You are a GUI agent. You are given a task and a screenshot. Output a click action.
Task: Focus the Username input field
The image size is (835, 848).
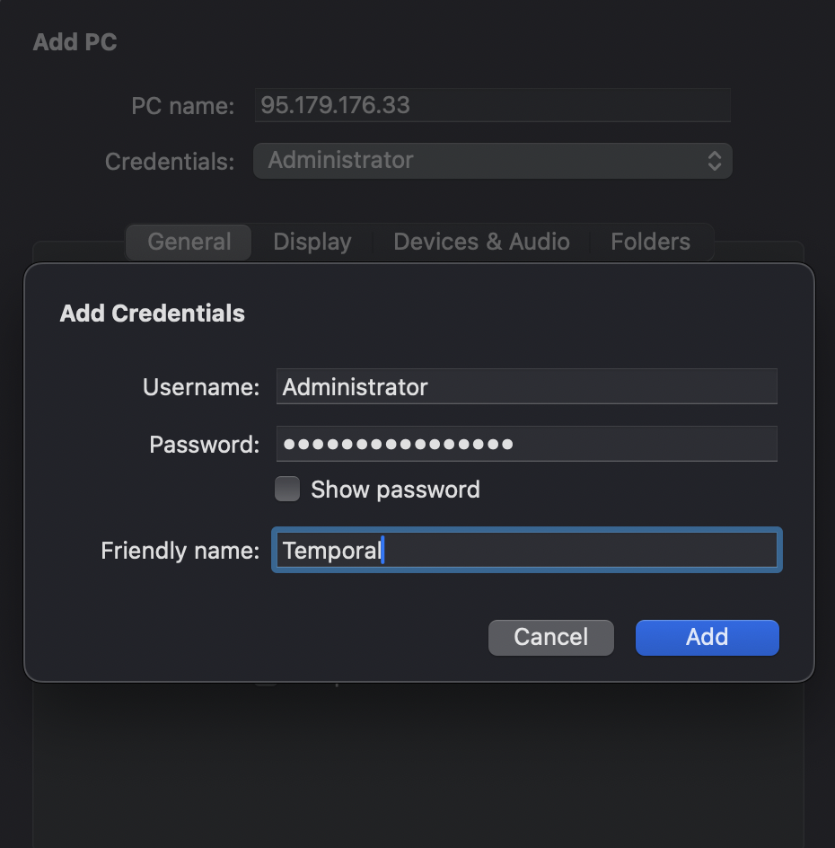[x=526, y=387]
